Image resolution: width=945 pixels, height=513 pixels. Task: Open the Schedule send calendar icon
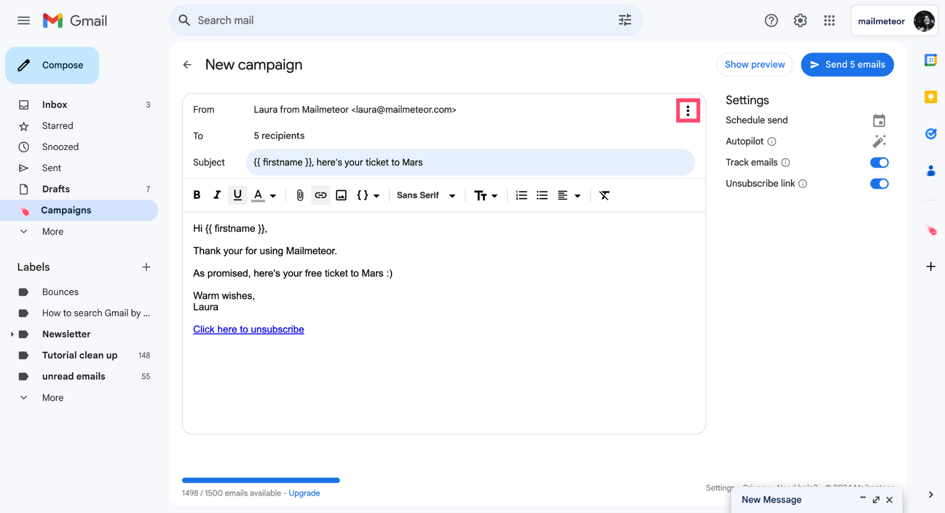[x=879, y=120]
